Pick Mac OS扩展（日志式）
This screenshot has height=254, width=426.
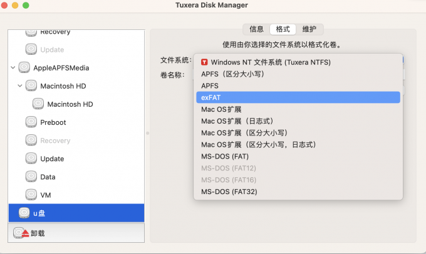tap(298, 121)
